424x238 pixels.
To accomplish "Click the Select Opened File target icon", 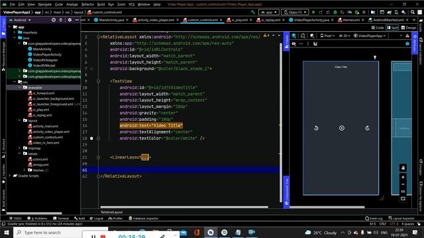I will (x=54, y=20).
